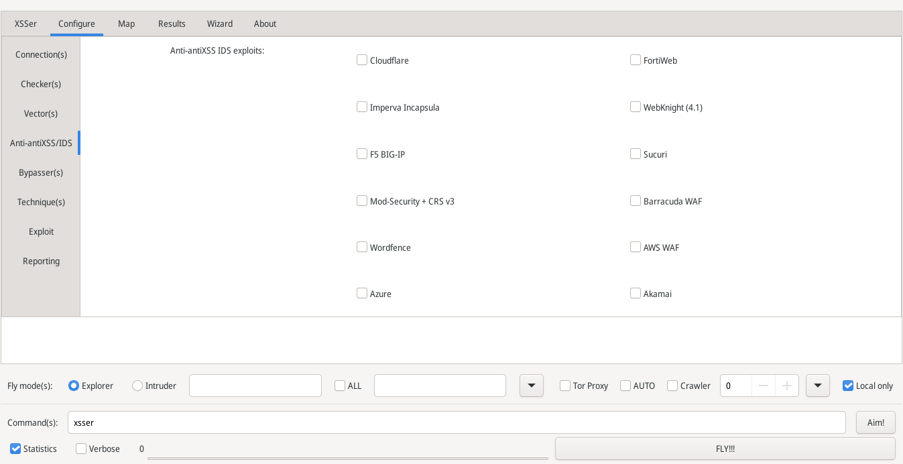This screenshot has width=903, height=464.
Task: Enable the Barracuda WAF checkbox
Action: pyautogui.click(x=636, y=200)
